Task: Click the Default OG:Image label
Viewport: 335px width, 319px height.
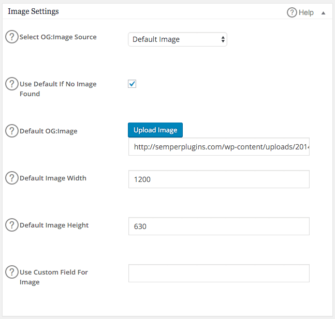Action: click(49, 131)
